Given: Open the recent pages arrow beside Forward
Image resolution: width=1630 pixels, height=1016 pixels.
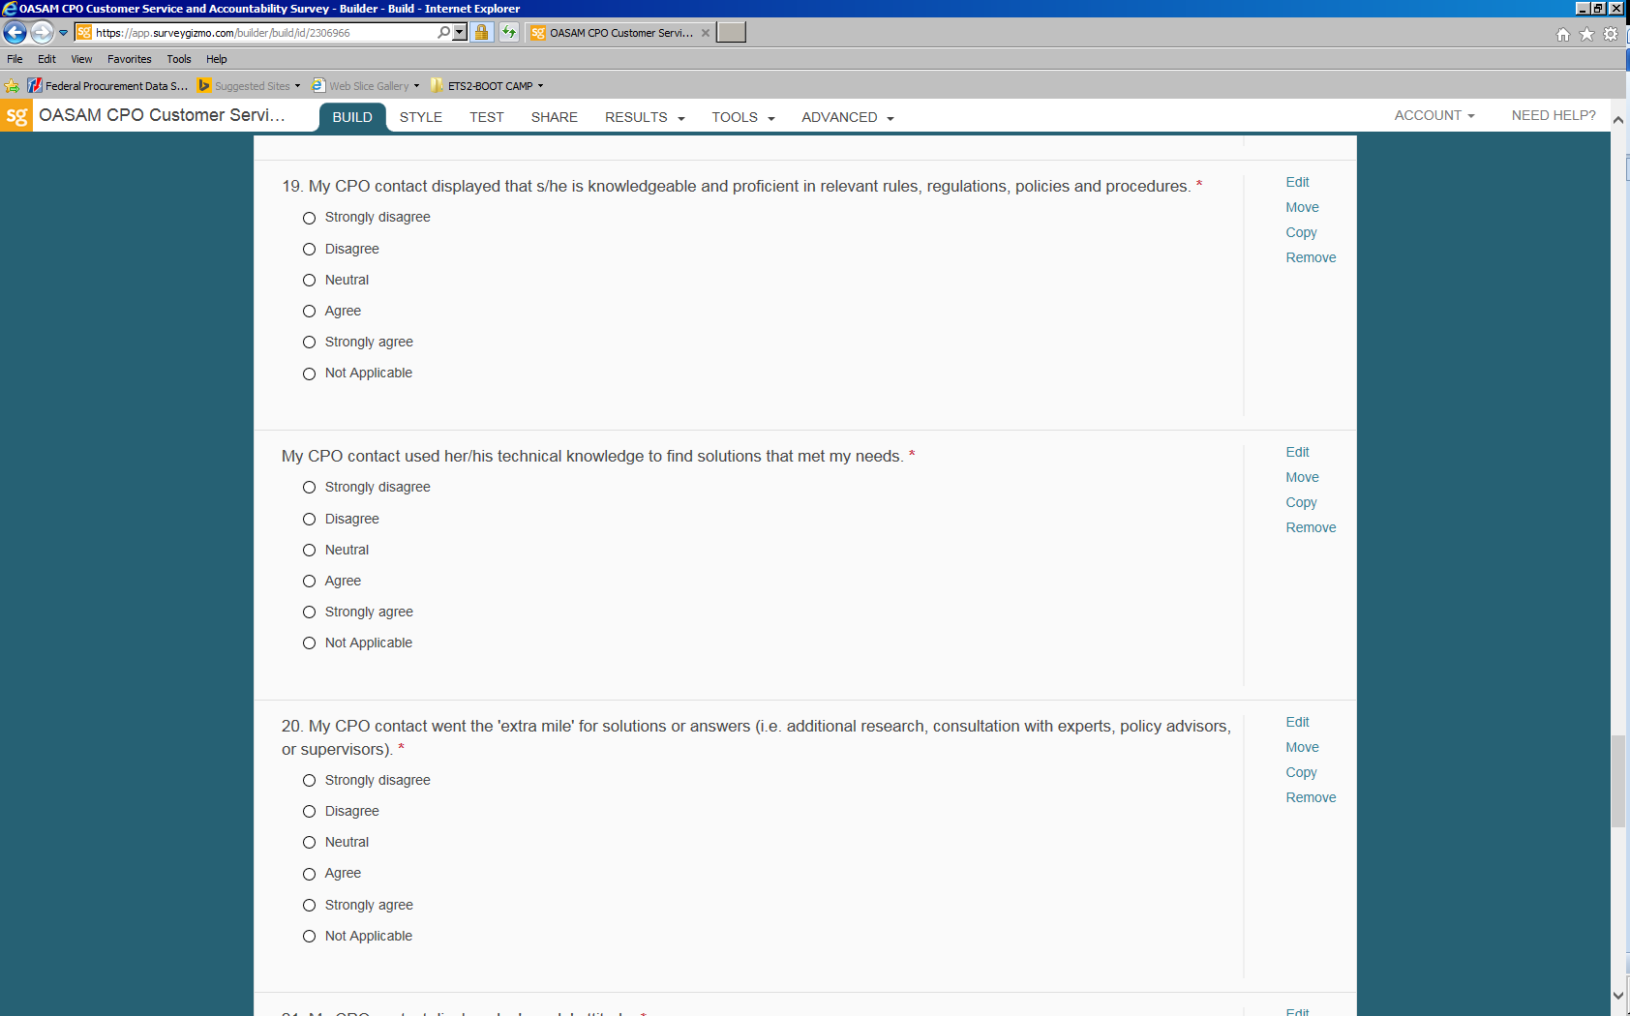Looking at the screenshot, I should pos(64,33).
